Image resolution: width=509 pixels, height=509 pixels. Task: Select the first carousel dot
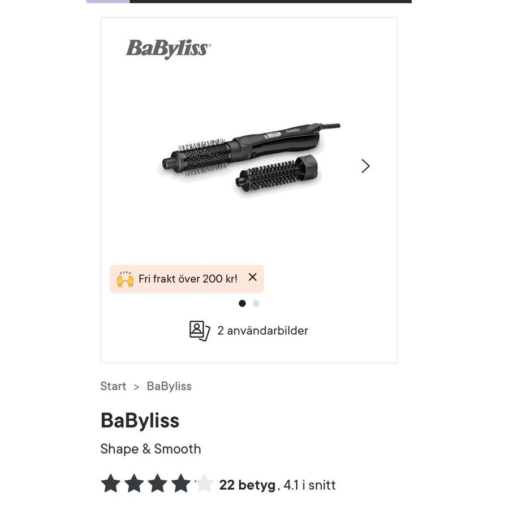(242, 303)
